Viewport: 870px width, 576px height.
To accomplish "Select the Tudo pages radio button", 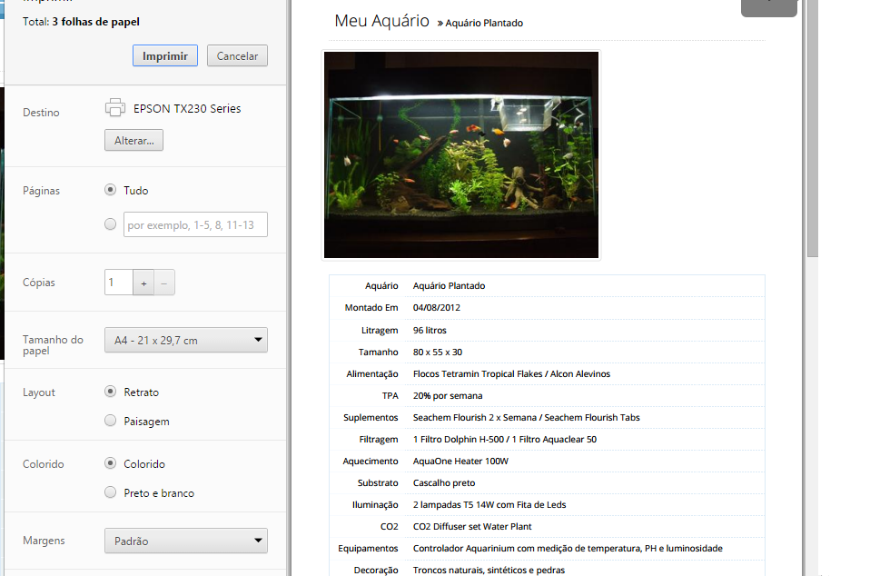I will pyautogui.click(x=111, y=190).
